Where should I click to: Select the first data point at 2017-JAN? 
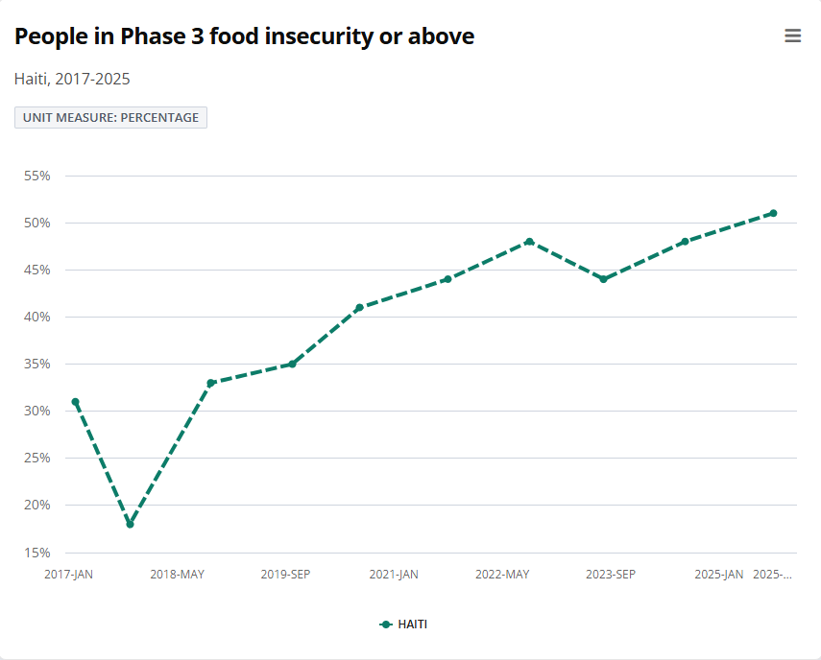click(x=75, y=402)
